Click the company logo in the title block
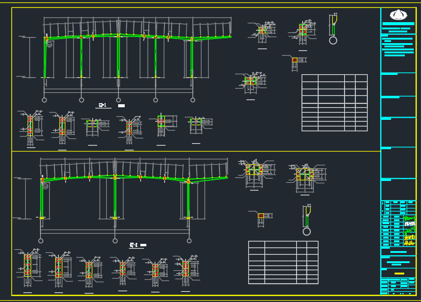The image size is (421, 302). 398,15
